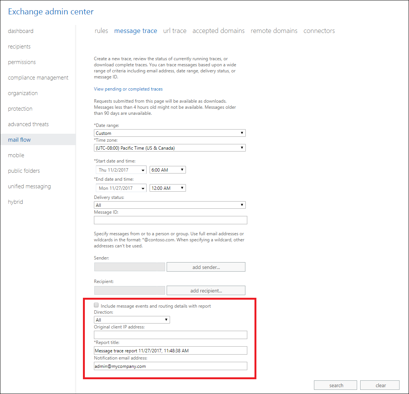Open the hybrid section
Image resolution: width=409 pixels, height=394 pixels.
coord(16,202)
